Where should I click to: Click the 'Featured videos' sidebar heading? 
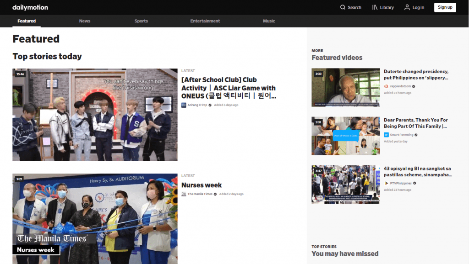pos(337,58)
